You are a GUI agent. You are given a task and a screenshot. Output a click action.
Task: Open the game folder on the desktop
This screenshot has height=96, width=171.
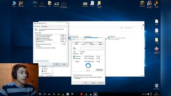tap(157, 22)
